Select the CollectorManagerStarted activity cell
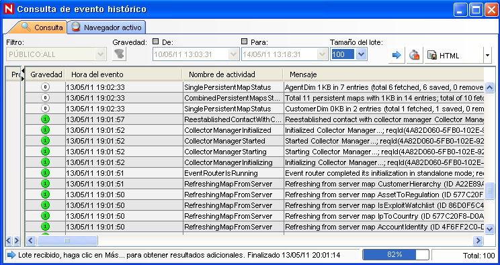 pyautogui.click(x=233, y=141)
